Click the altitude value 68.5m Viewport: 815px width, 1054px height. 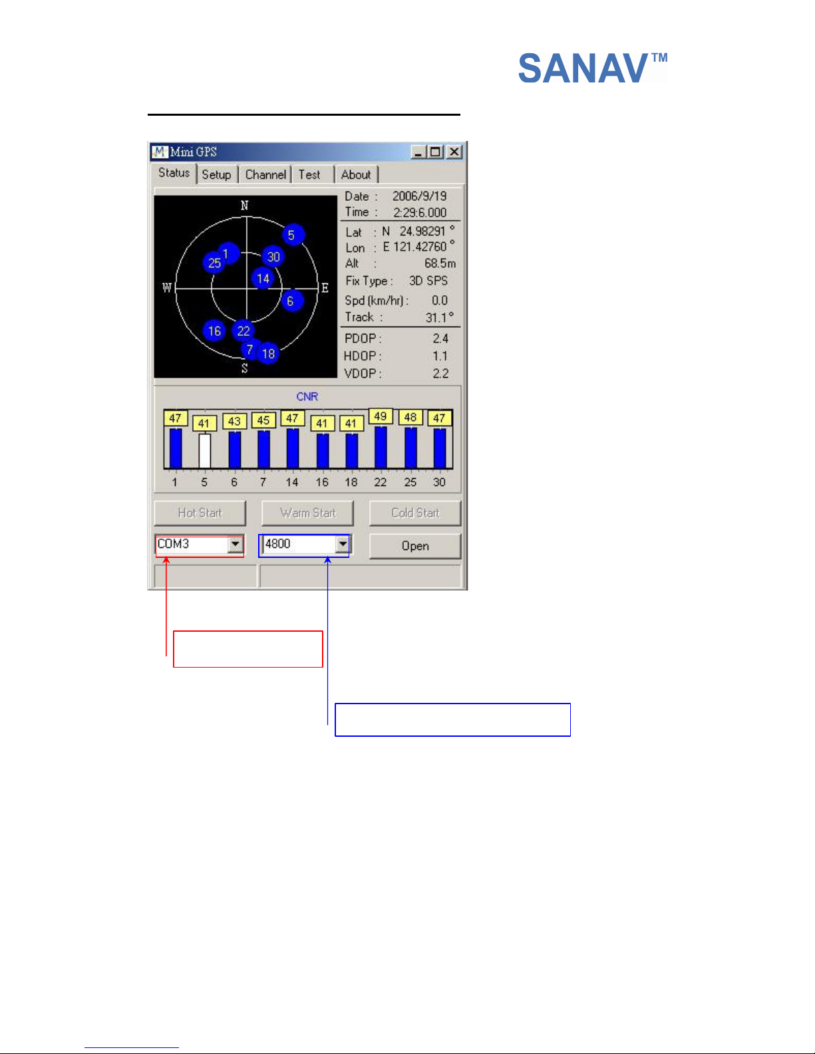pos(440,263)
